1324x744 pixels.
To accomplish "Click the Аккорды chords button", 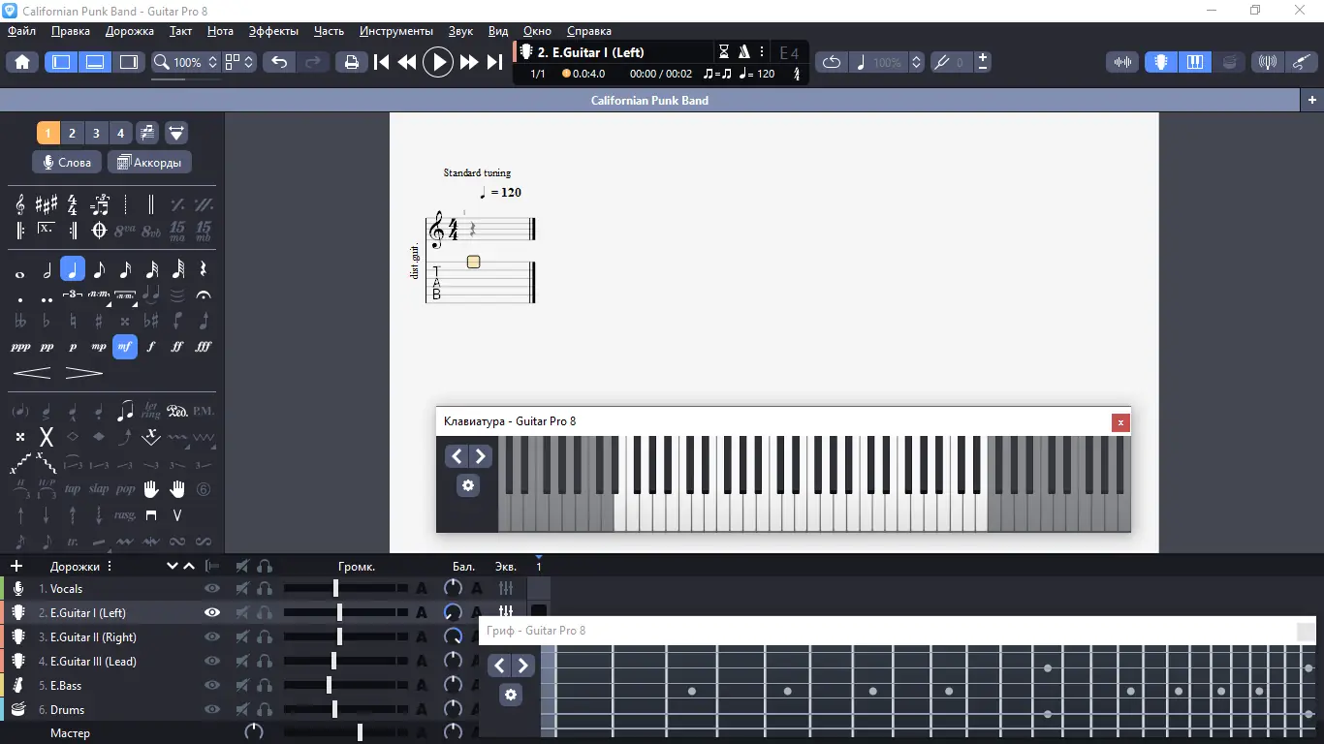I will (x=149, y=162).
